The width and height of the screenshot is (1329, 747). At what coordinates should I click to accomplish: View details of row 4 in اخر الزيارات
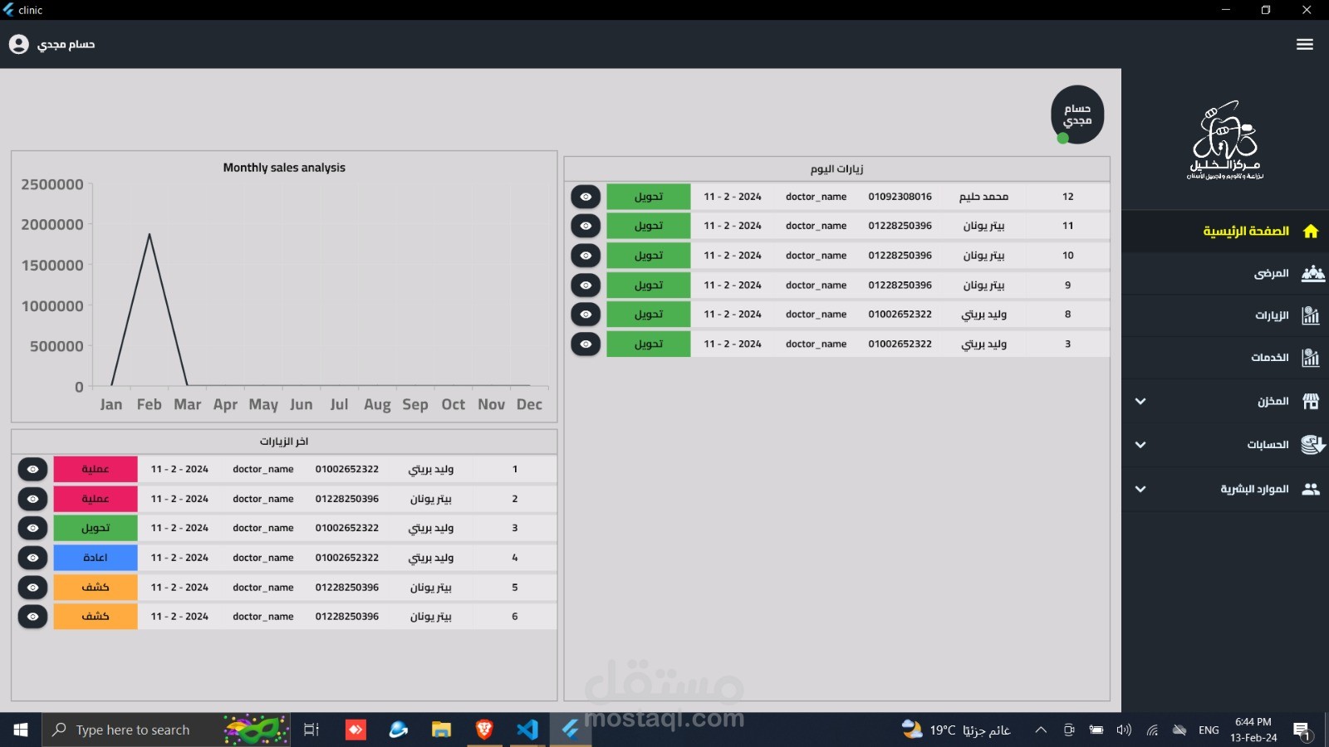pyautogui.click(x=32, y=558)
